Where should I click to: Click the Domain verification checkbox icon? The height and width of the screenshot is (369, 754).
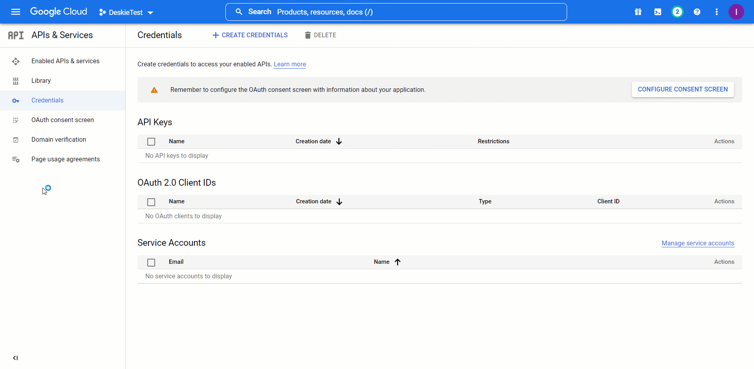tap(16, 140)
